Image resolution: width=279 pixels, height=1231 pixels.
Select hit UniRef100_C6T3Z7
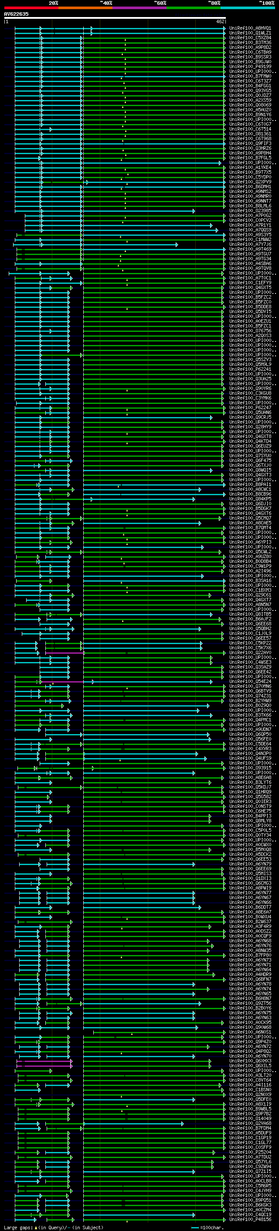[250, 81]
